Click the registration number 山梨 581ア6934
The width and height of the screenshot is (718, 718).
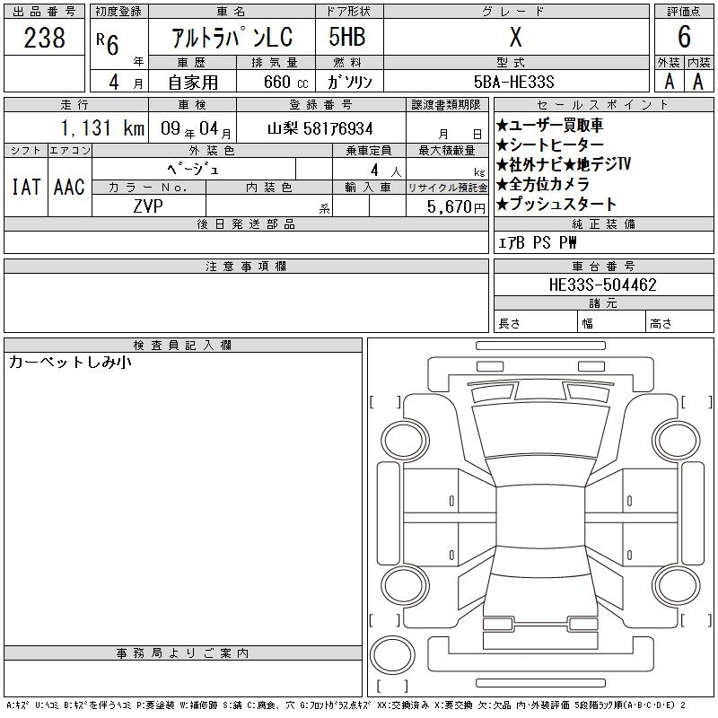click(320, 128)
